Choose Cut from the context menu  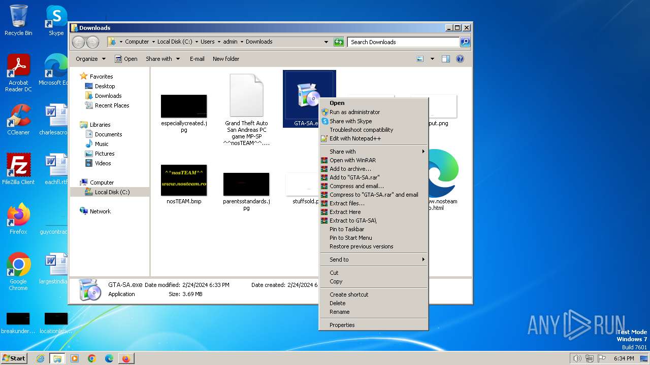pyautogui.click(x=374, y=273)
